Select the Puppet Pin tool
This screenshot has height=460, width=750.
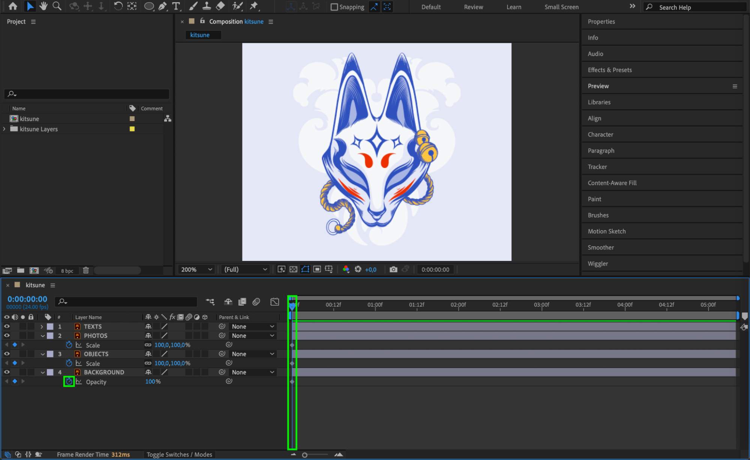(254, 6)
